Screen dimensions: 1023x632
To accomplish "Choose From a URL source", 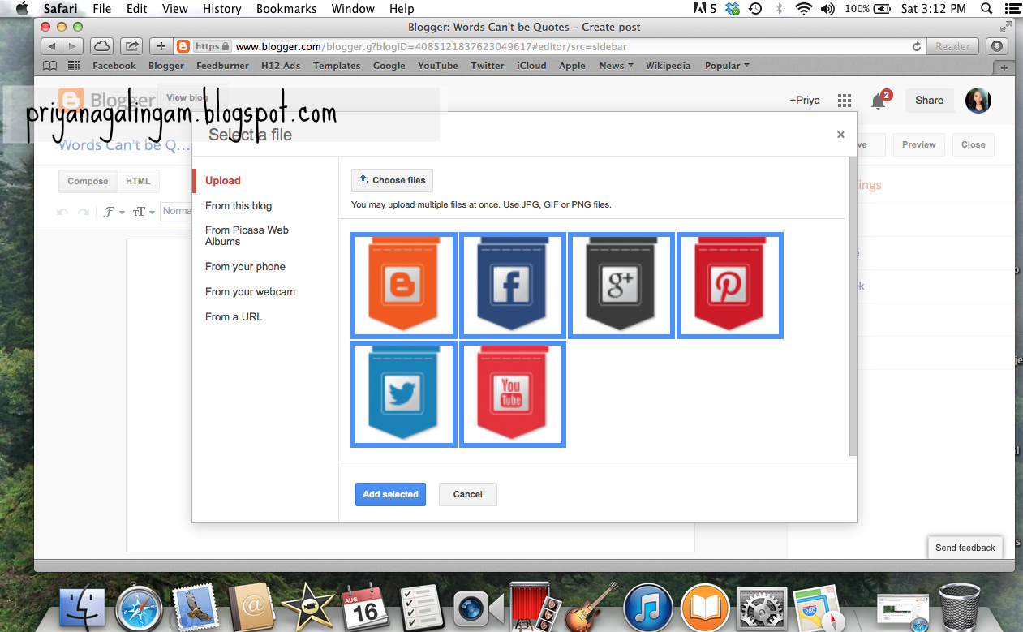I will pyautogui.click(x=234, y=316).
